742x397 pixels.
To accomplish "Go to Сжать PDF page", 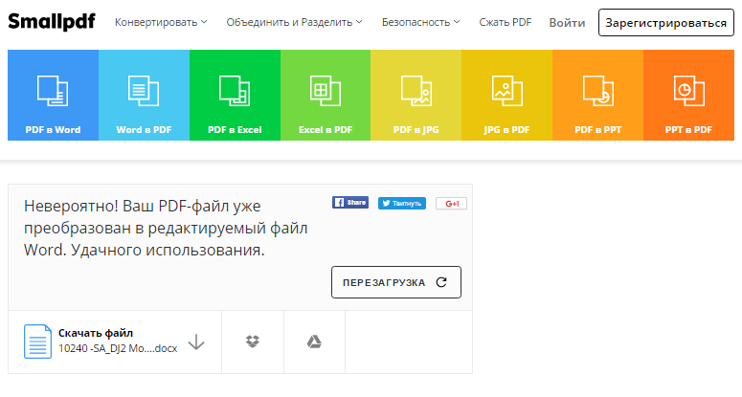I will click(505, 22).
